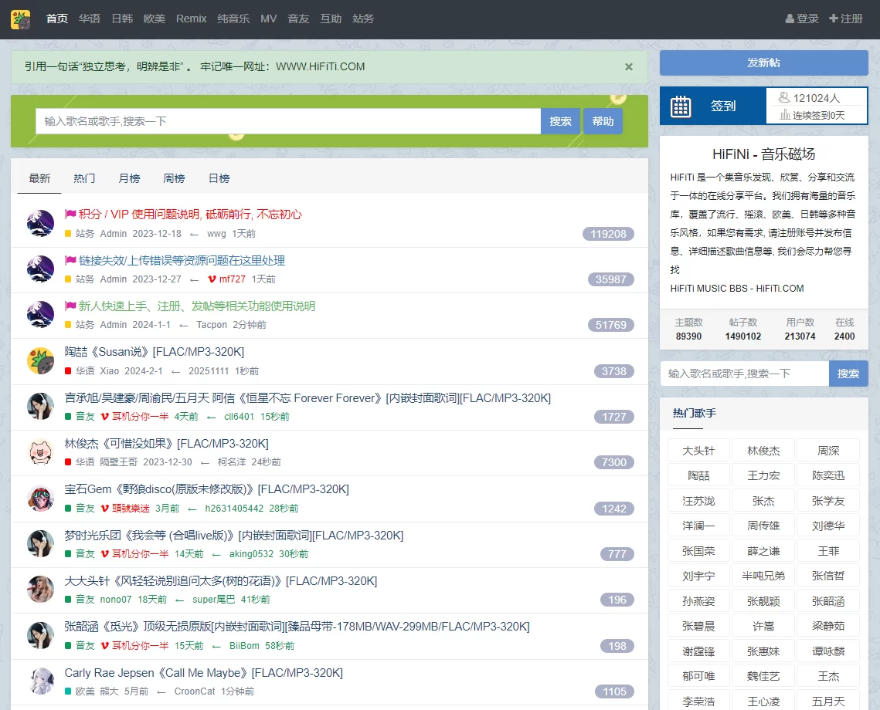This screenshot has width=880, height=710.
Task: Click the plus icon next to 注册
Action: click(x=833, y=19)
